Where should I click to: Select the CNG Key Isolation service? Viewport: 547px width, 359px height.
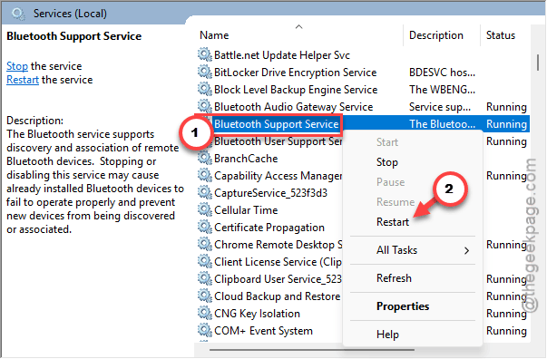tap(257, 314)
